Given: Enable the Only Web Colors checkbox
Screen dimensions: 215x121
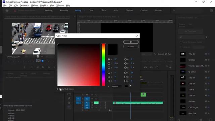Looking at the screenshot, I should [x=58, y=89].
